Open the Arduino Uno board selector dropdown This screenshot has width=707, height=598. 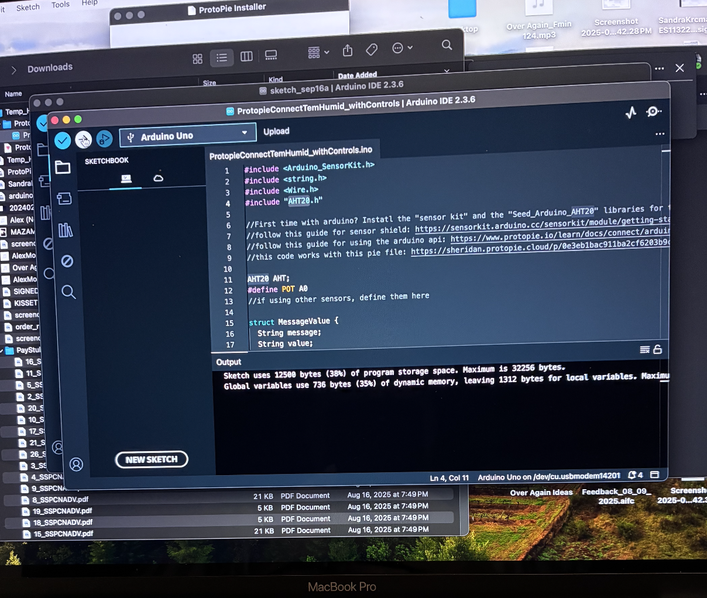[187, 136]
